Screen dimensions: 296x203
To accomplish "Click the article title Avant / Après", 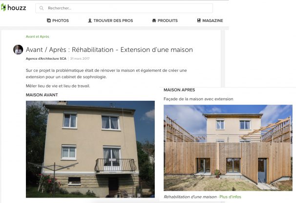I will (x=109, y=50).
